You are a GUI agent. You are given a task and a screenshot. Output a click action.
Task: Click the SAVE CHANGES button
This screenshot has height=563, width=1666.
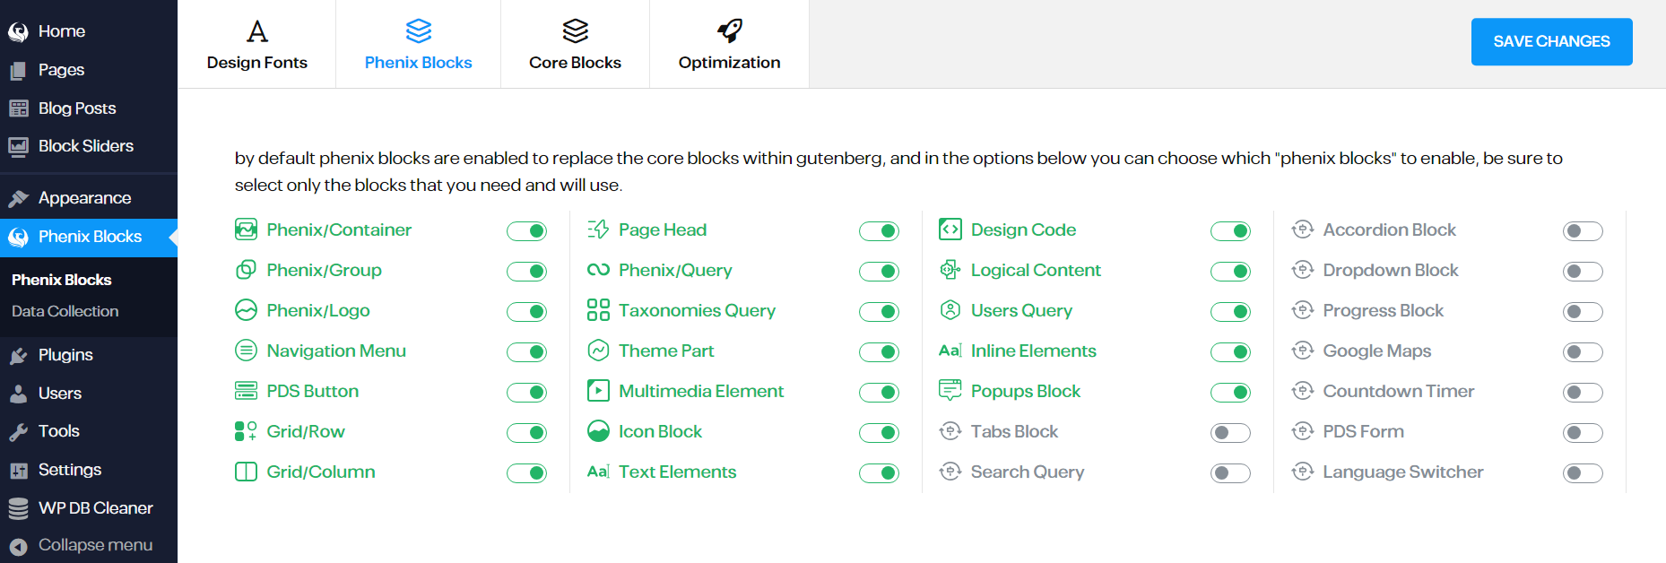(x=1551, y=41)
